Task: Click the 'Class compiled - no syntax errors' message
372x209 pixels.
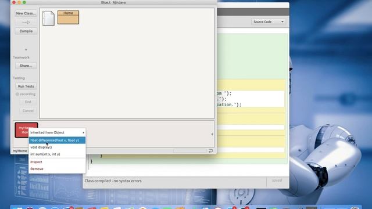Action: 113,181
